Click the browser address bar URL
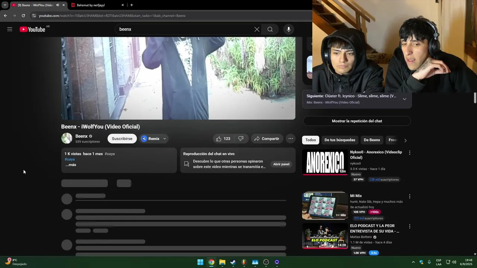 coord(112,16)
